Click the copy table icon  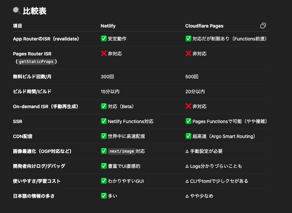pyautogui.click(x=263, y=26)
